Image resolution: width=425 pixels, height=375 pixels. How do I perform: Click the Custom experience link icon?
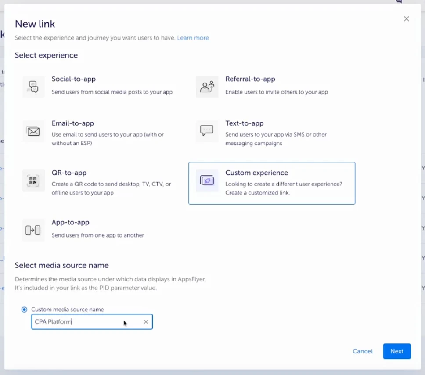[x=207, y=180]
